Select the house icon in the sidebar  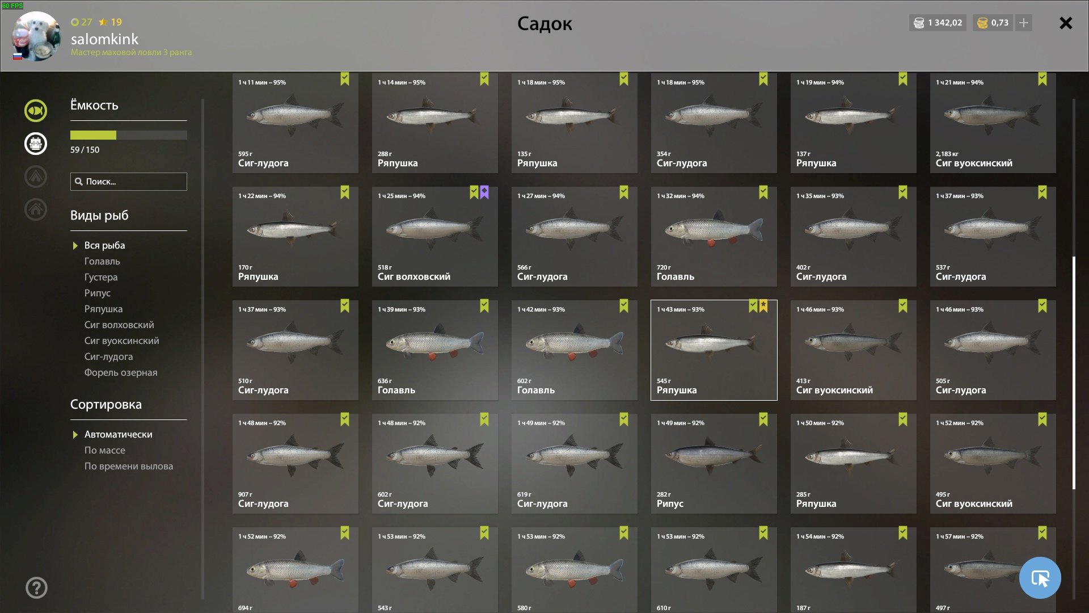[35, 209]
